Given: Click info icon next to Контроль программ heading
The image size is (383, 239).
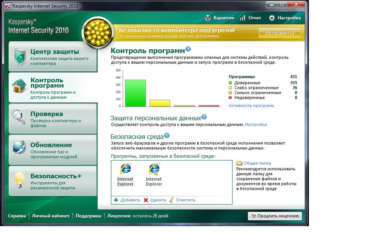Looking at the screenshot, I should 188,49.
